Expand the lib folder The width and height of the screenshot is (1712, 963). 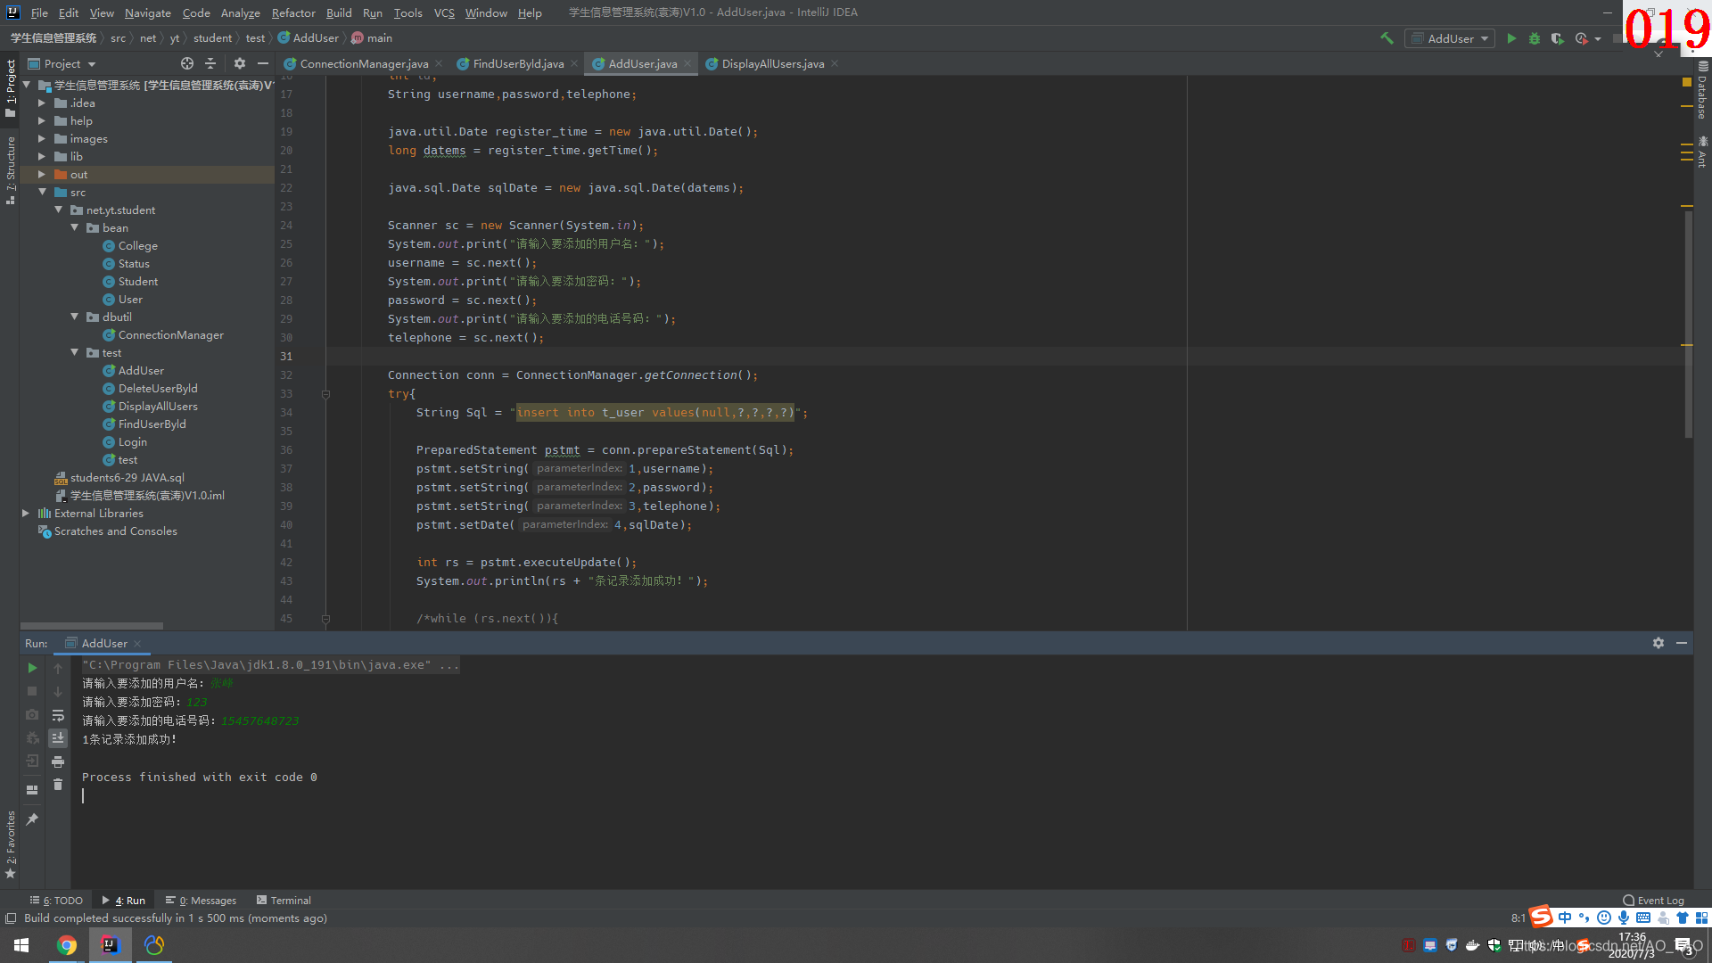click(41, 156)
